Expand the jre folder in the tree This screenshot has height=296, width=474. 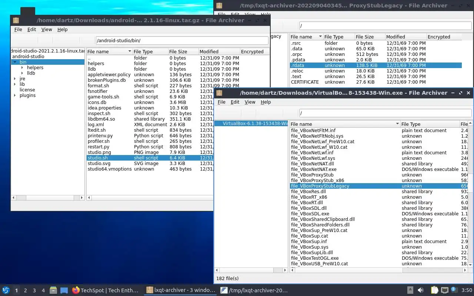(x=15, y=79)
